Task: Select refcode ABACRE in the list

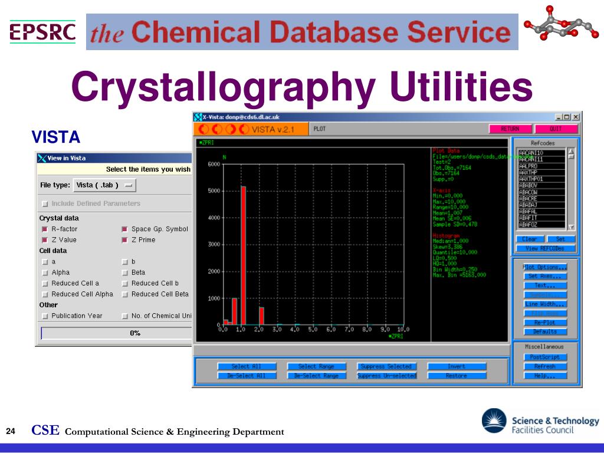Action: point(541,199)
